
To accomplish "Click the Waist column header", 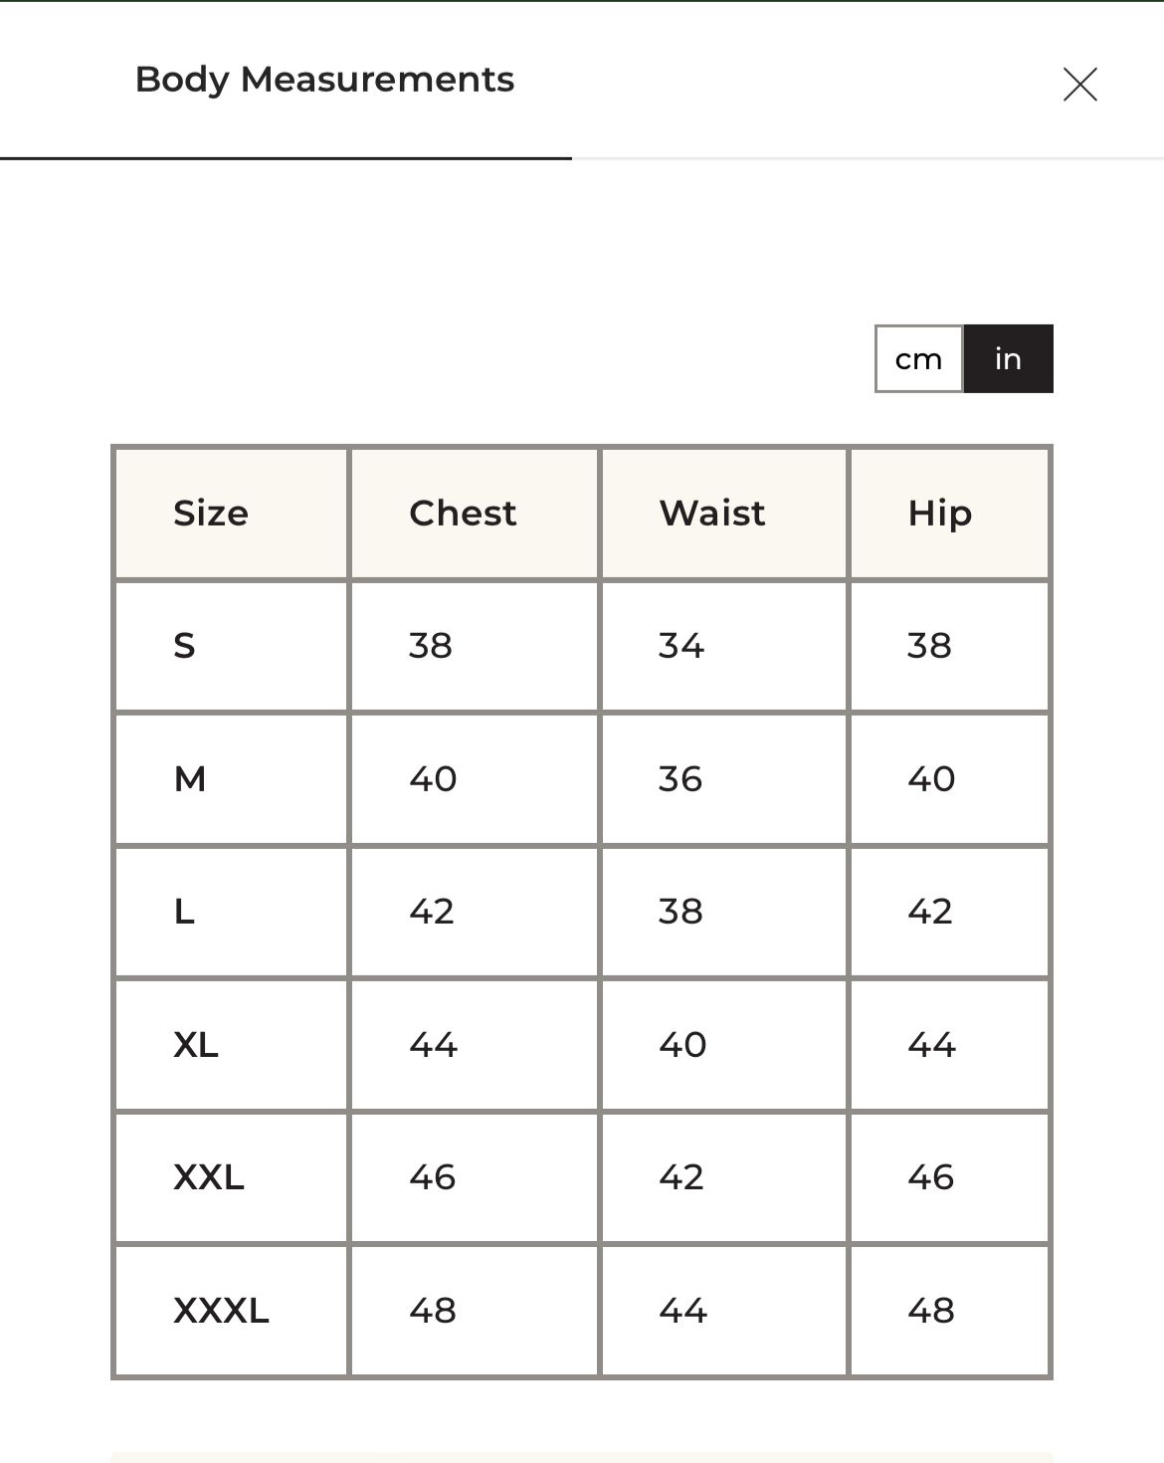I will (x=712, y=514).
